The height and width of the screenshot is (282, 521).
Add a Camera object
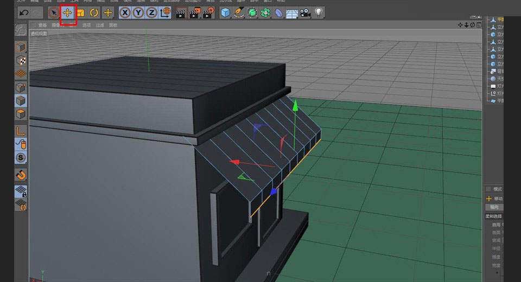pos(305,12)
